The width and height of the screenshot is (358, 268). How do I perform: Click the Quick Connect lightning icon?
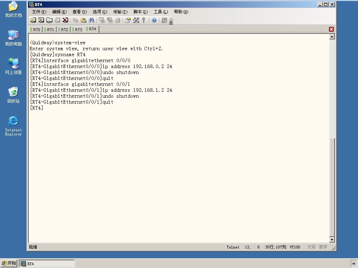[x=41, y=20]
